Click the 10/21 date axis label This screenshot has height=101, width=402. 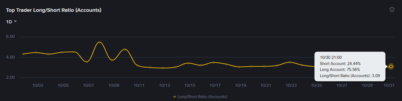pos(266,85)
